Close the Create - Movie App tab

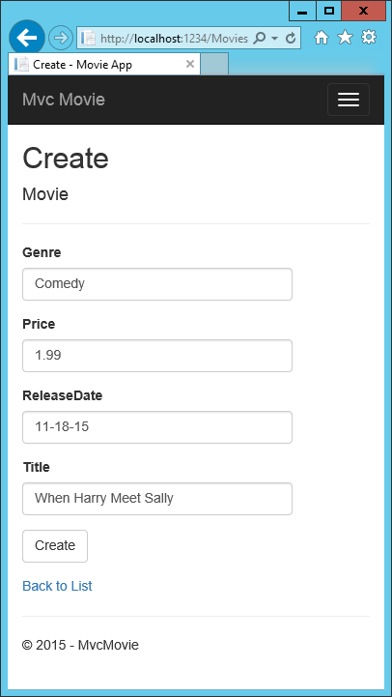tap(190, 65)
